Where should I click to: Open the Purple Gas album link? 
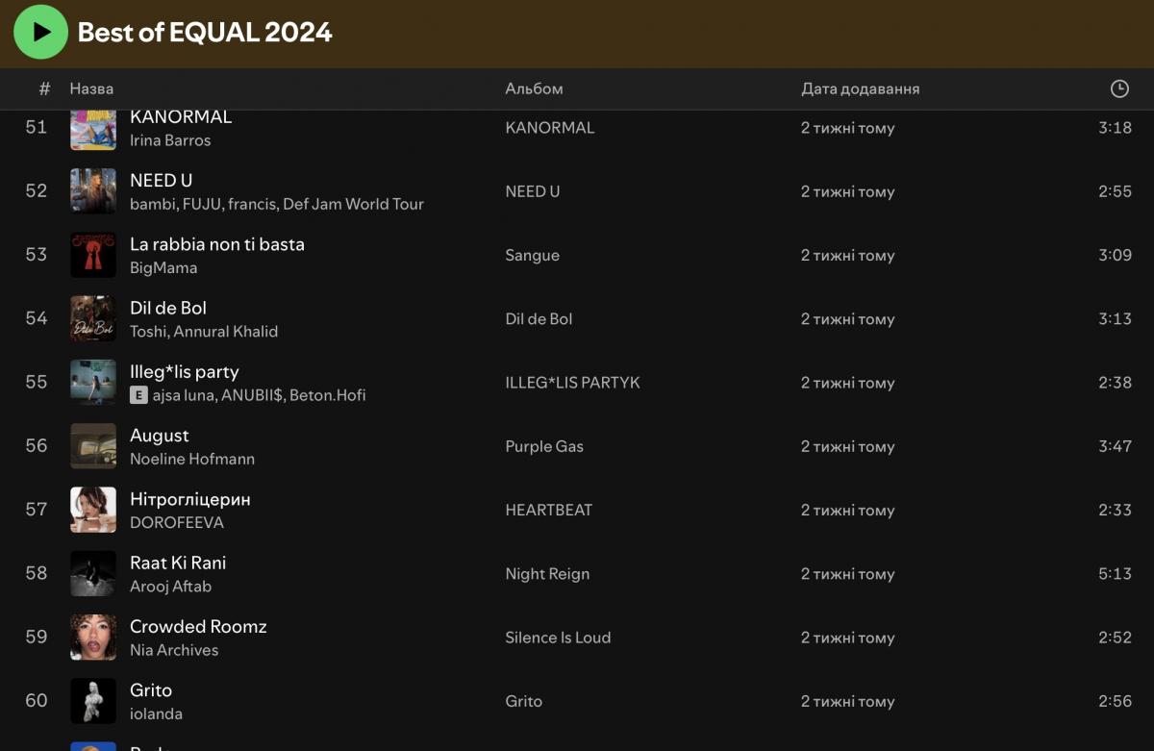click(544, 446)
